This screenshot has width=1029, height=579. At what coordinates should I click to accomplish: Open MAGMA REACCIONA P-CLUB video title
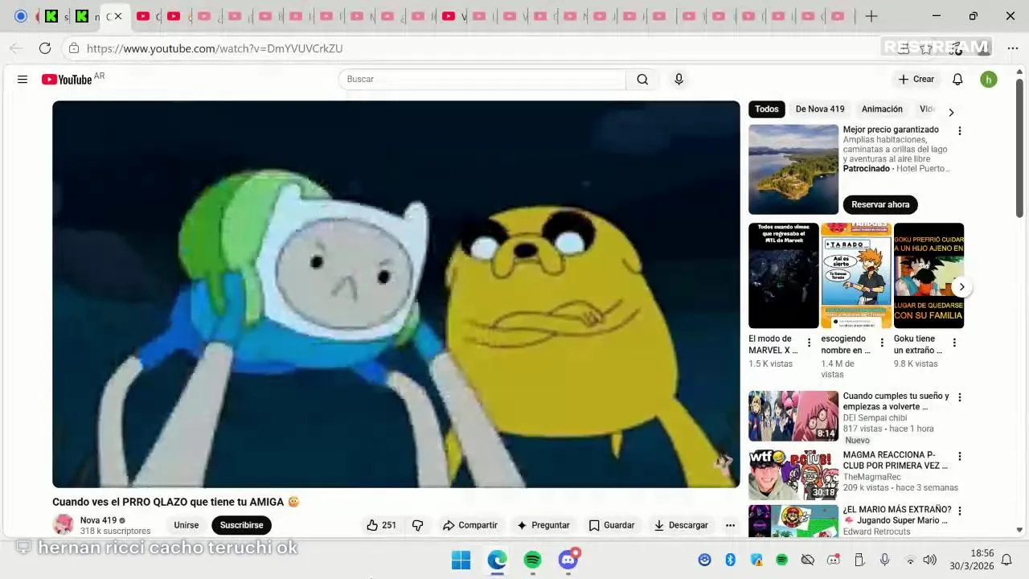tap(895, 460)
